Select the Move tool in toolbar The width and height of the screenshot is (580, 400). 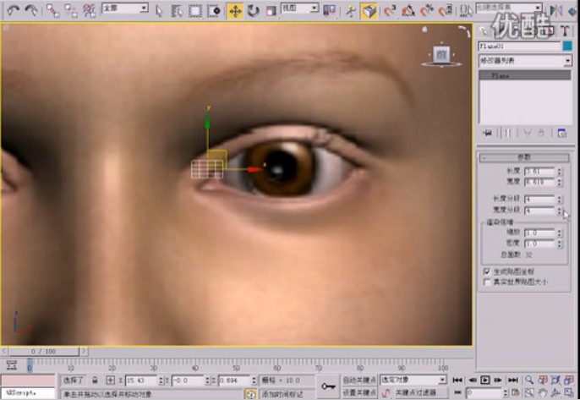pyautogui.click(x=234, y=11)
